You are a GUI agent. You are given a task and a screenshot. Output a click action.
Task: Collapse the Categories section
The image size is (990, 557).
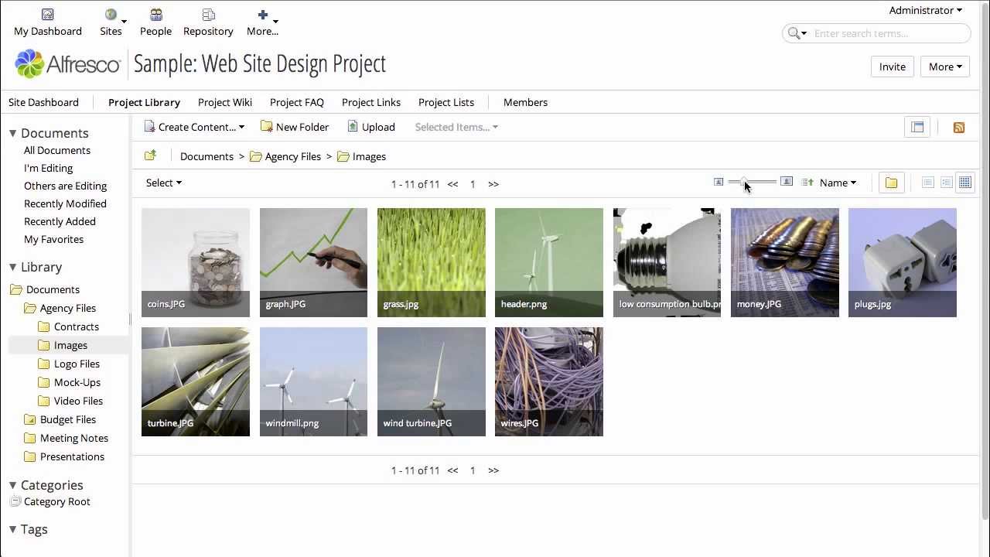(13, 485)
